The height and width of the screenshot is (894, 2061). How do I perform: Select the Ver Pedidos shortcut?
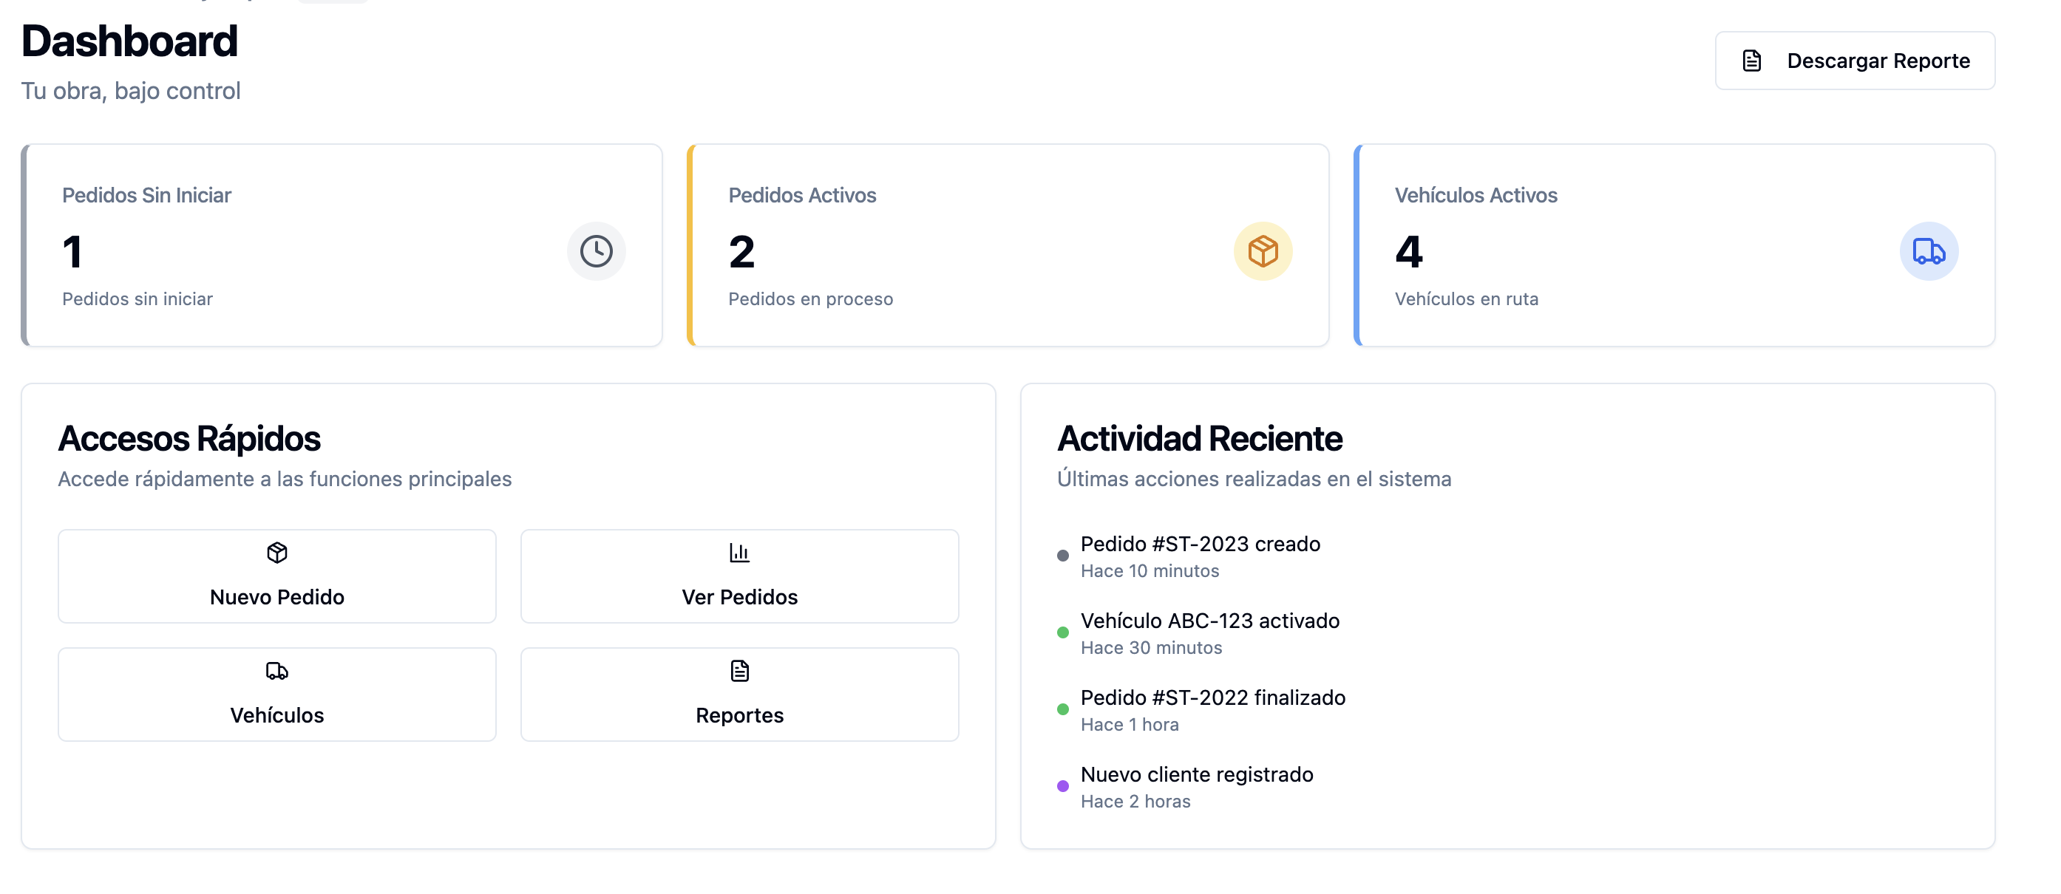point(739,576)
